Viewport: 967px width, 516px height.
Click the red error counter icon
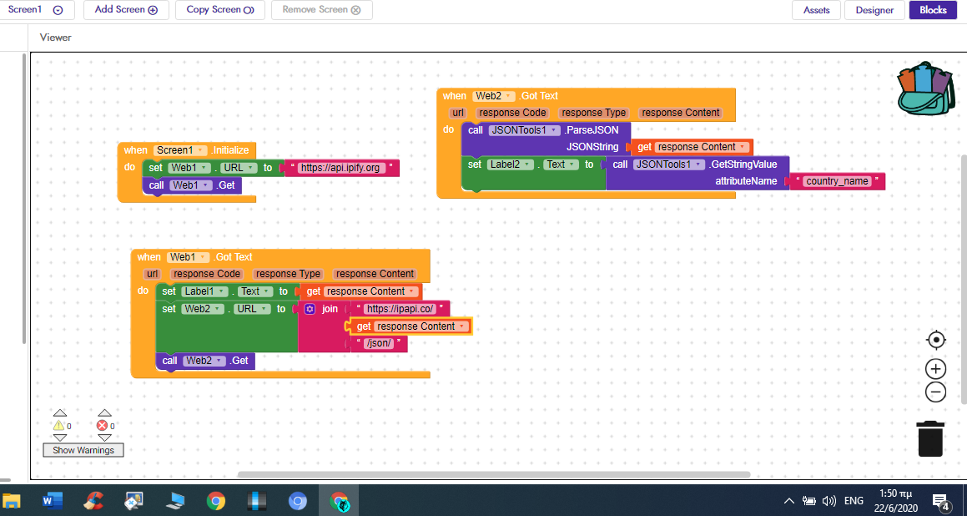point(103,426)
